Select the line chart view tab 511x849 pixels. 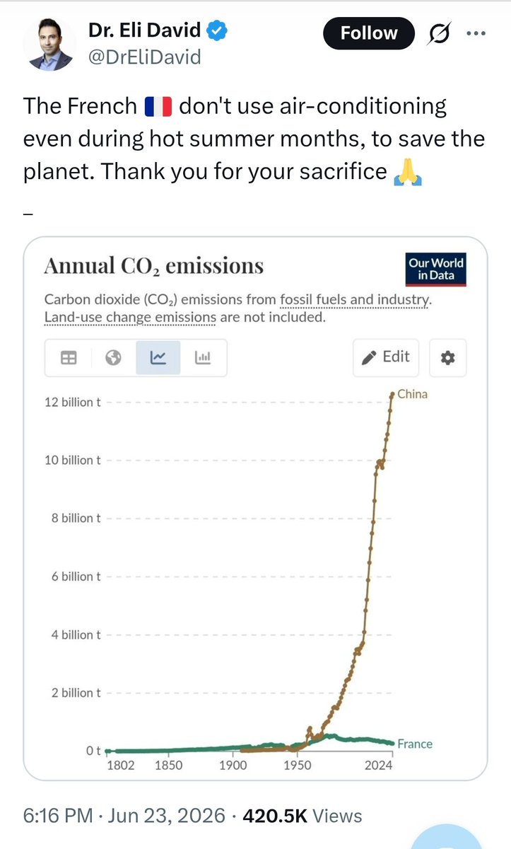158,358
